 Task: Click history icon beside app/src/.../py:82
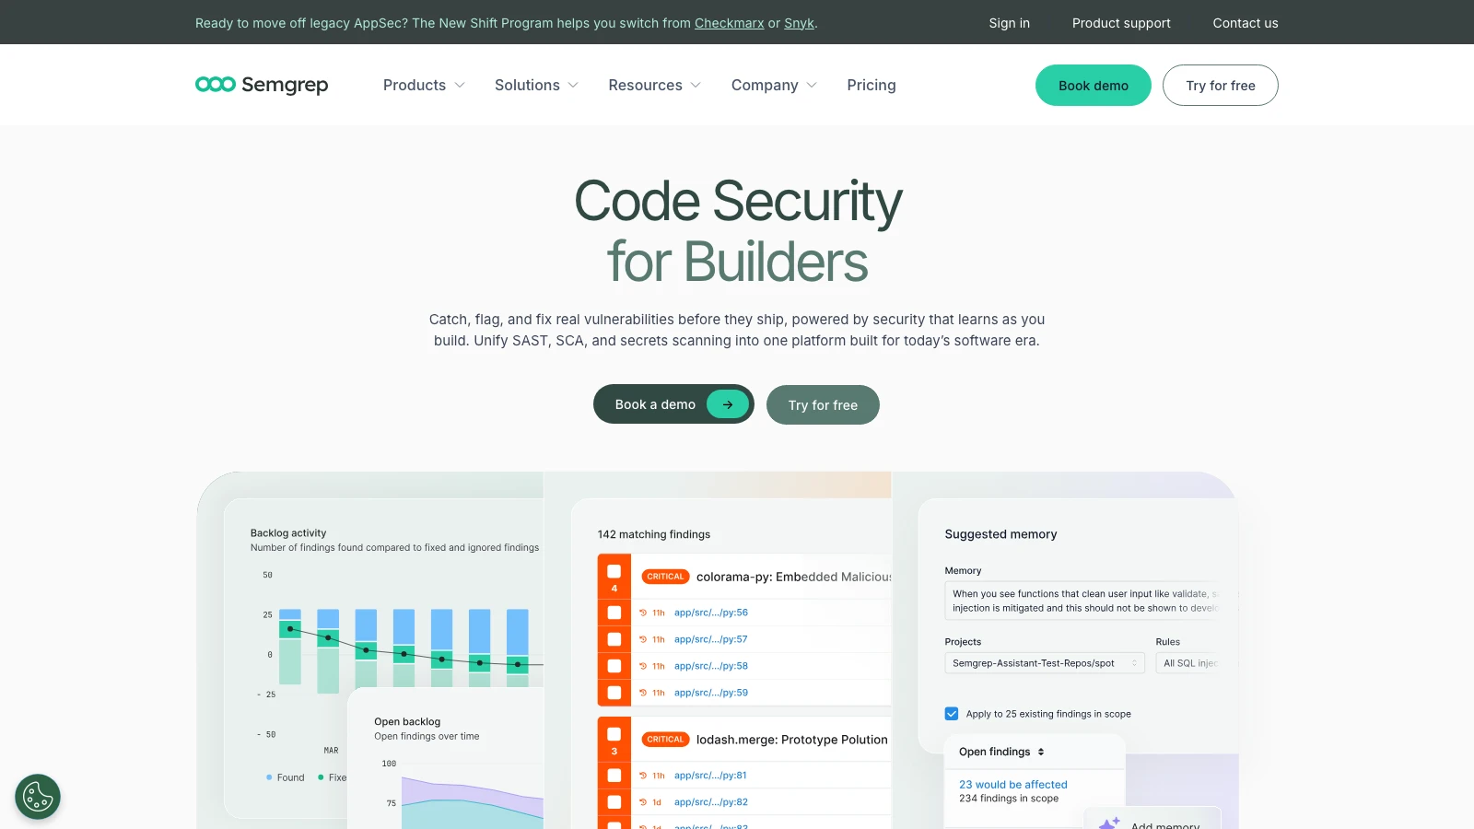(x=643, y=802)
